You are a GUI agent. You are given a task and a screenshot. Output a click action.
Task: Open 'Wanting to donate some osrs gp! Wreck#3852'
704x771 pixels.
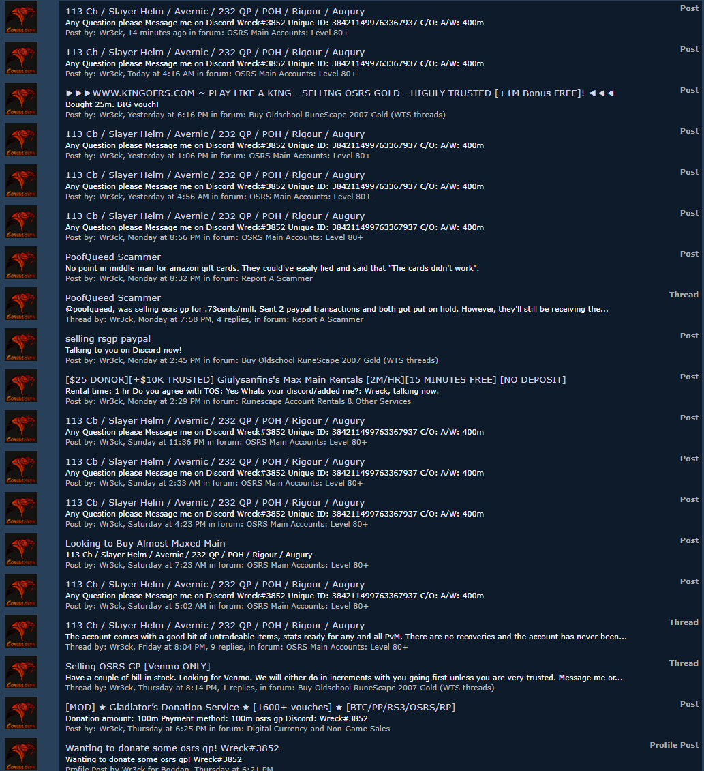pyautogui.click(x=172, y=748)
